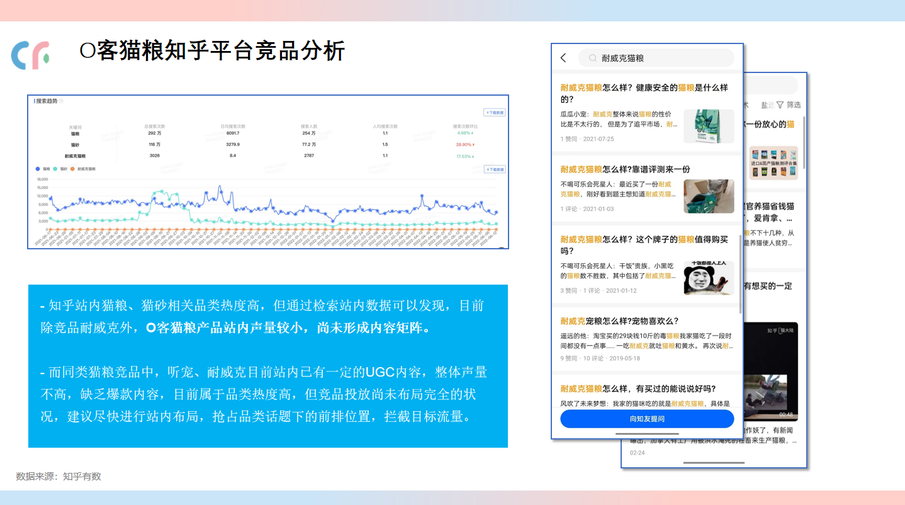The image size is (905, 505).
Task: Click 3 赞同 · 1 评论 · 2021-01-12 meta line
Action: [599, 291]
